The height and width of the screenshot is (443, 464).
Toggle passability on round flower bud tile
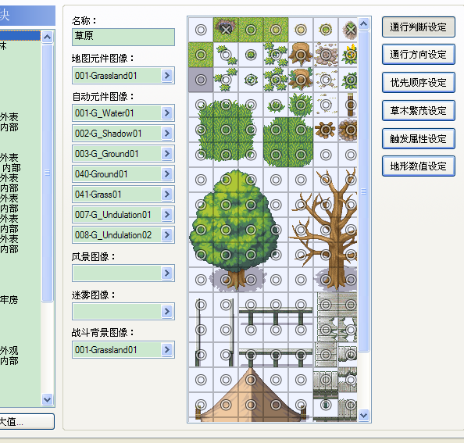pos(251,80)
